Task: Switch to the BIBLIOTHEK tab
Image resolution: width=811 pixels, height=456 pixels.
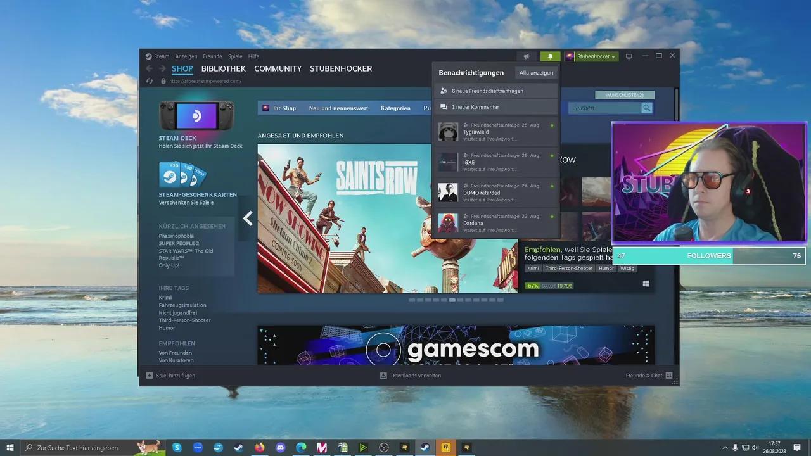Action: click(223, 68)
